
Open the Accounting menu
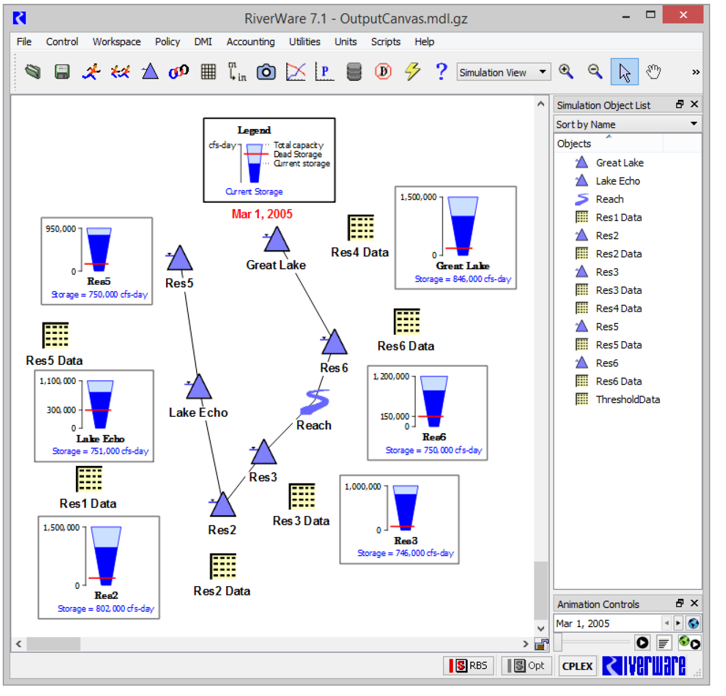coord(250,42)
